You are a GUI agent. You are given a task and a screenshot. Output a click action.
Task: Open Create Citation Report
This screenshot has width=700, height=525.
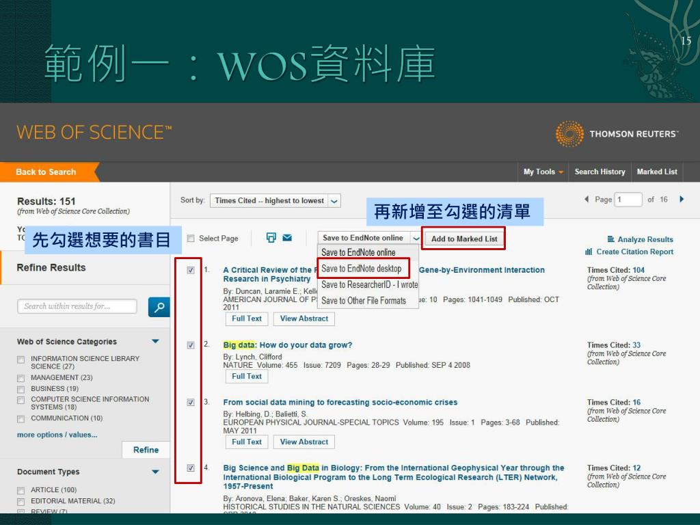click(629, 252)
